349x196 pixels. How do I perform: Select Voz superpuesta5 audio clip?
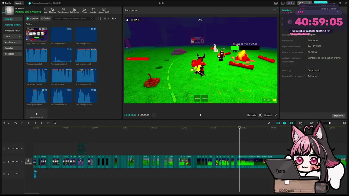86,55
